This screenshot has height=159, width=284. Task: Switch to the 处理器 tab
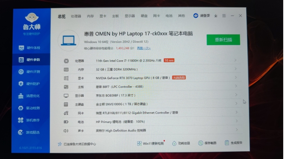pyautogui.click(x=76, y=16)
